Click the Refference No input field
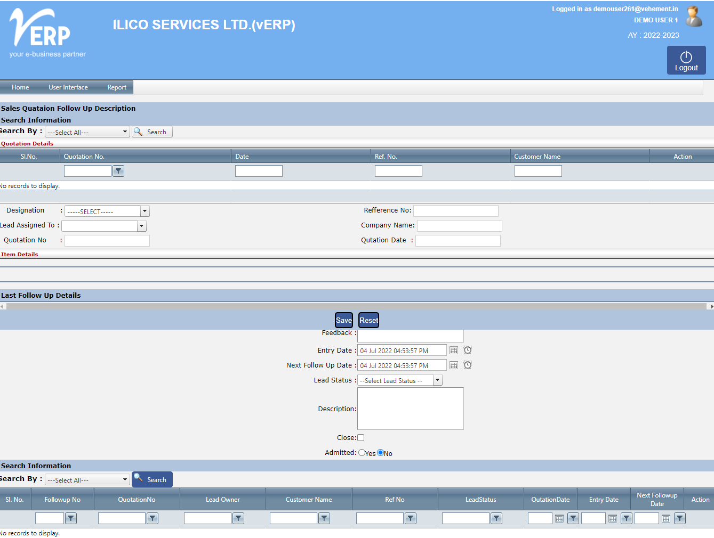 pos(456,211)
